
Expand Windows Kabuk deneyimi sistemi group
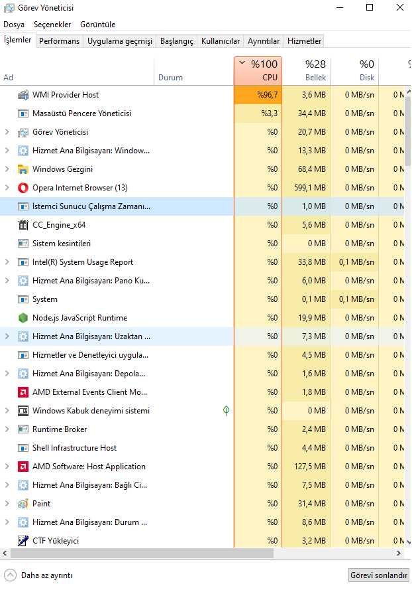[x=7, y=411]
